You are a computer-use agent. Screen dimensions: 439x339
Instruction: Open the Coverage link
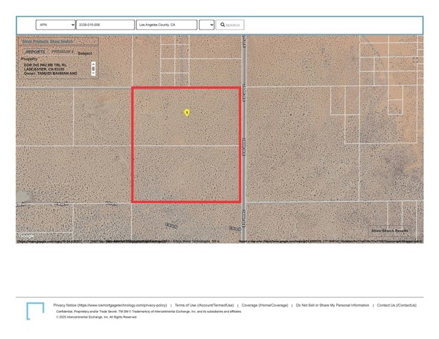tap(265, 305)
